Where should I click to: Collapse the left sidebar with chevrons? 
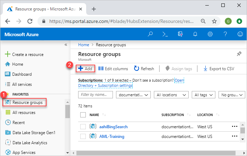(x=66, y=45)
